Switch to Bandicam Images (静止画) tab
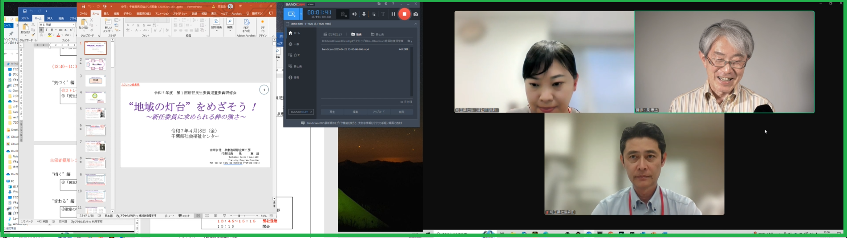This screenshot has height=238, width=847. click(x=377, y=34)
